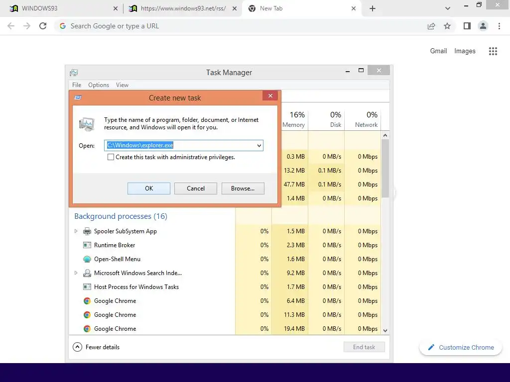Click the process list scrollbar up arrow
This screenshot has width=510, height=382.
pos(385,135)
